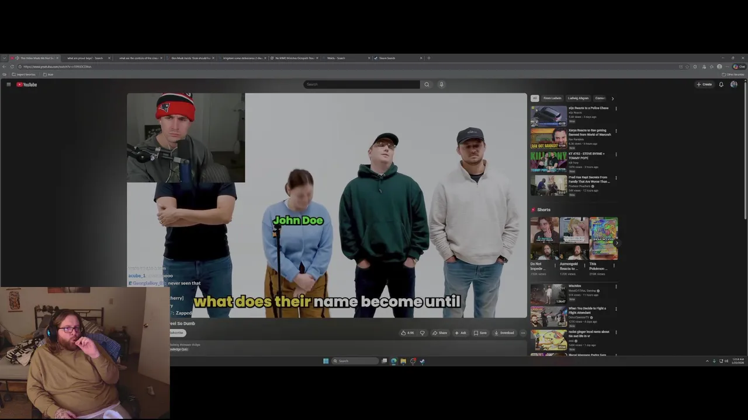Open the Acer bookmark folder
748x420 pixels.
pos(49,75)
